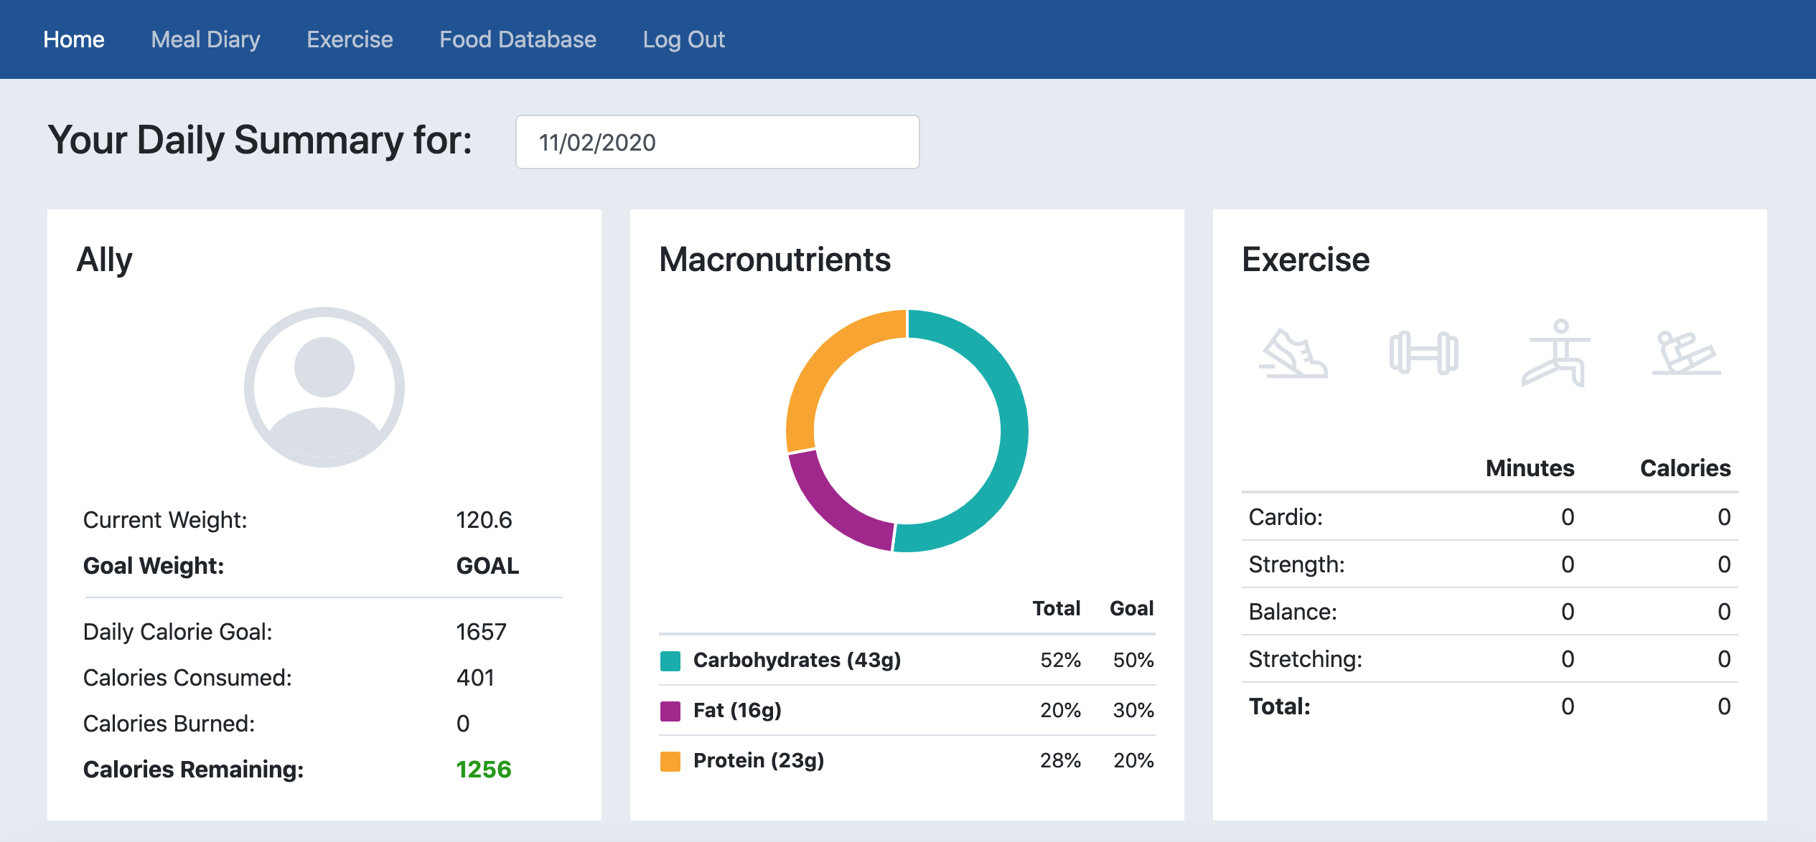Click the orange Protein legend marker

pos(670,760)
